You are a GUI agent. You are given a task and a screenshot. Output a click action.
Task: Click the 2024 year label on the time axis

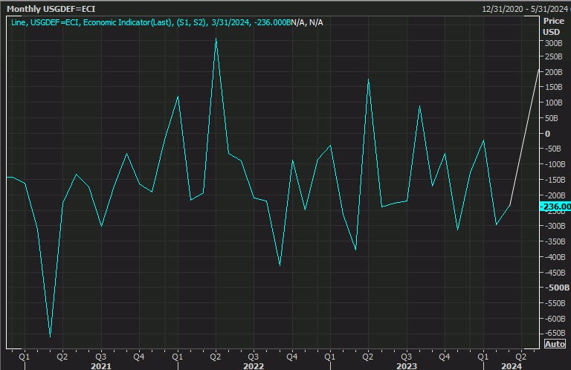click(512, 366)
